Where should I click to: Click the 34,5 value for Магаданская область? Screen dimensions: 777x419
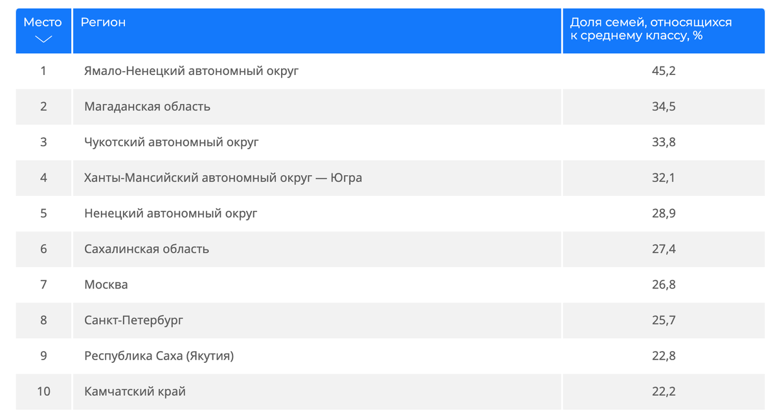[x=664, y=107]
